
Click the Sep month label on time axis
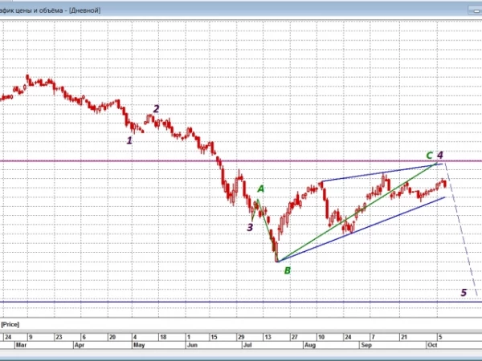point(366,345)
